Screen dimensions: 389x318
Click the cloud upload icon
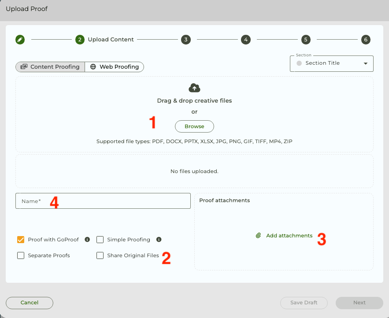pos(195,88)
